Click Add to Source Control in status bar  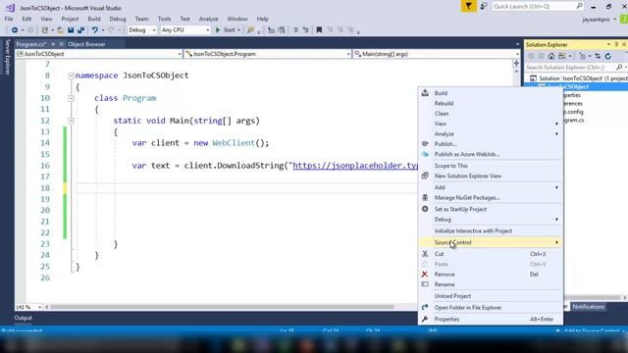pos(591,330)
